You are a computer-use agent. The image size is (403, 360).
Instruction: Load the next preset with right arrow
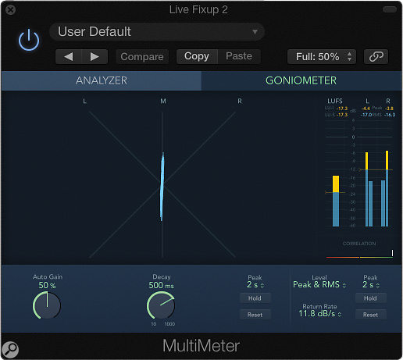click(x=95, y=56)
